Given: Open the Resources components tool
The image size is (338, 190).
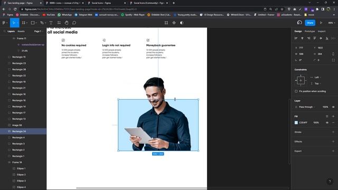Looking at the screenshot, I should (59, 23).
